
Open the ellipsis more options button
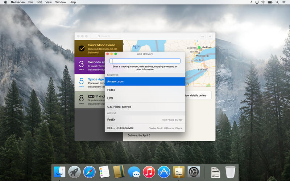pyautogui.click(x=203, y=36)
